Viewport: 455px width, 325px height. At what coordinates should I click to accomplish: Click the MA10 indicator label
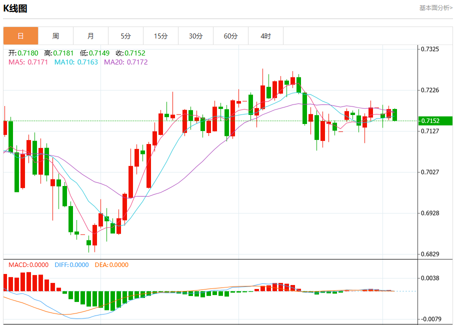coord(76,62)
